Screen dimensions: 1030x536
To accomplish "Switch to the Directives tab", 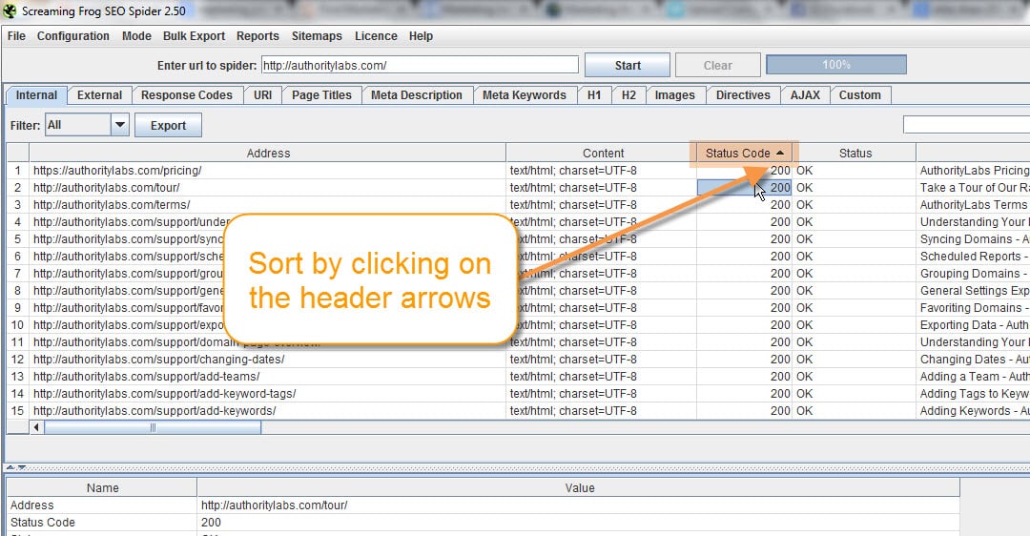I will (x=743, y=95).
